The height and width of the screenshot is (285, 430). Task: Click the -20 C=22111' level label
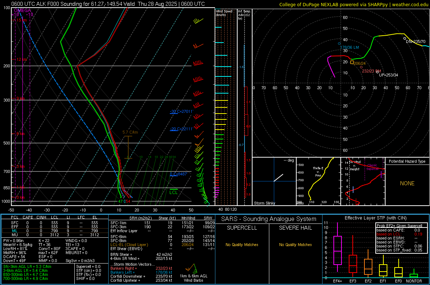pyautogui.click(x=181, y=129)
